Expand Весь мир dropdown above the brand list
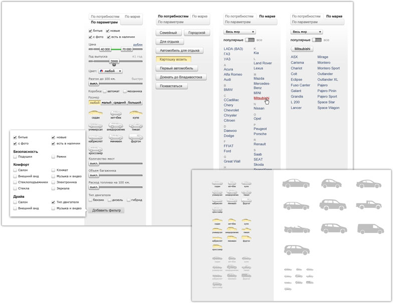The width and height of the screenshot is (393, 303). tap(239, 32)
